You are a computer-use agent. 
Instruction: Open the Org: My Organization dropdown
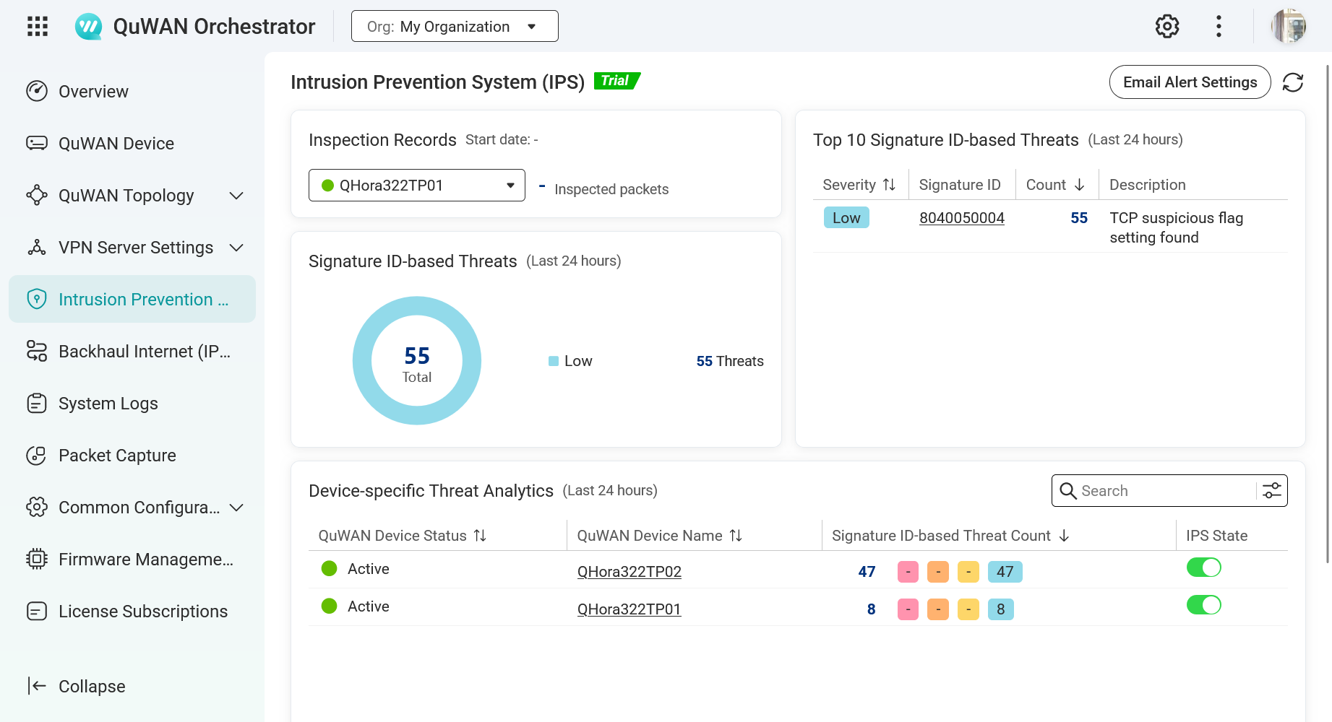tap(455, 27)
